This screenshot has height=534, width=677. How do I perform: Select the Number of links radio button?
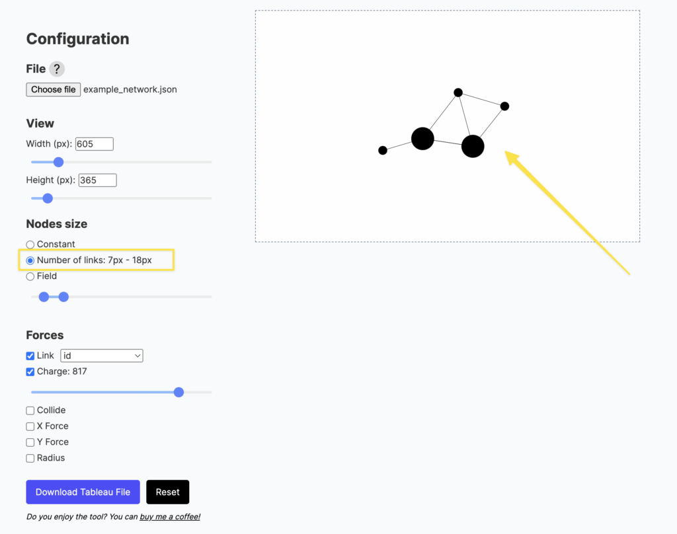pyautogui.click(x=30, y=260)
